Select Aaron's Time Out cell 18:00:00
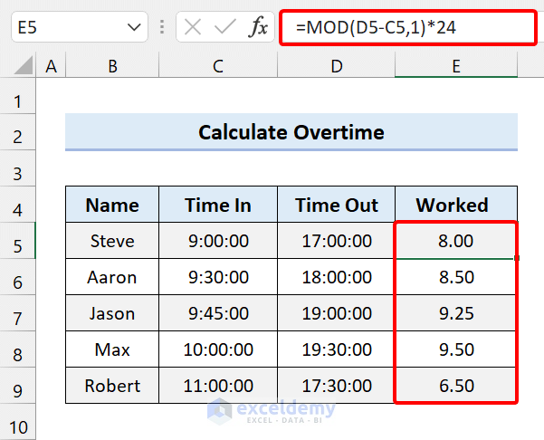This screenshot has width=544, height=440. 336,277
